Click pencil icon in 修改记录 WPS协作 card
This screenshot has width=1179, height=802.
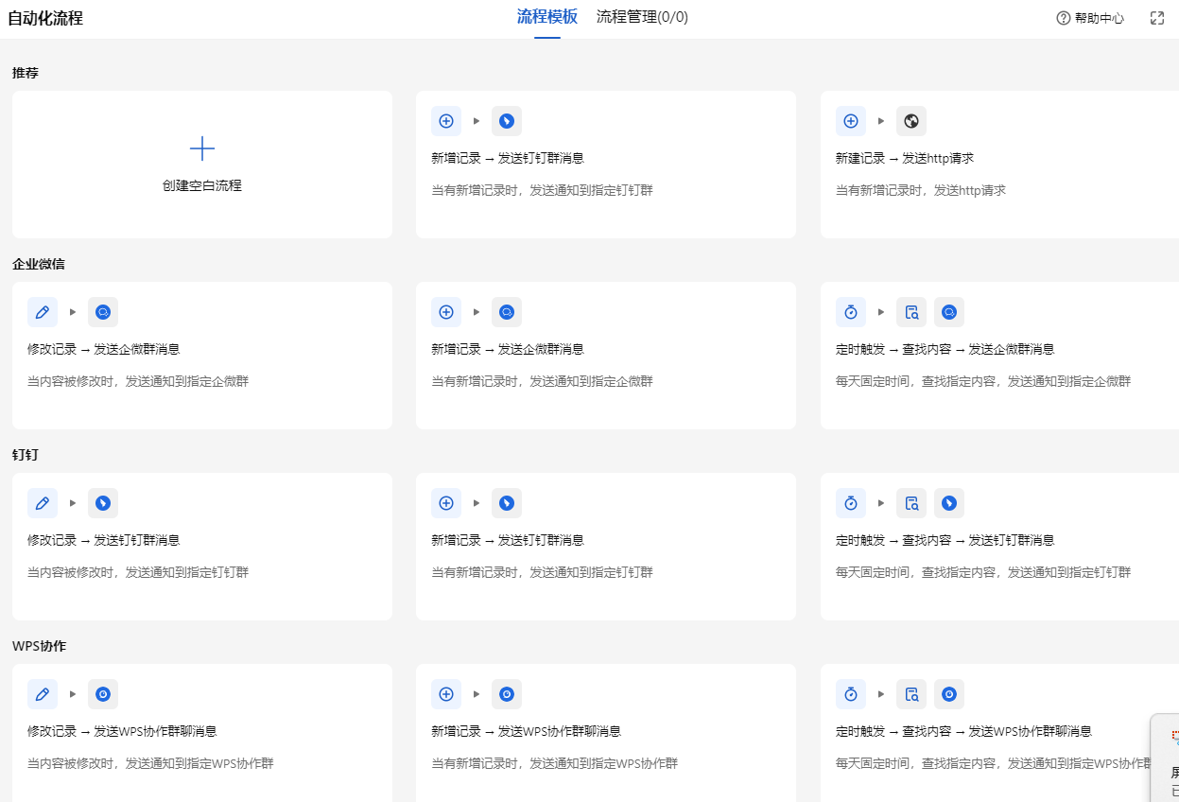pyautogui.click(x=43, y=694)
